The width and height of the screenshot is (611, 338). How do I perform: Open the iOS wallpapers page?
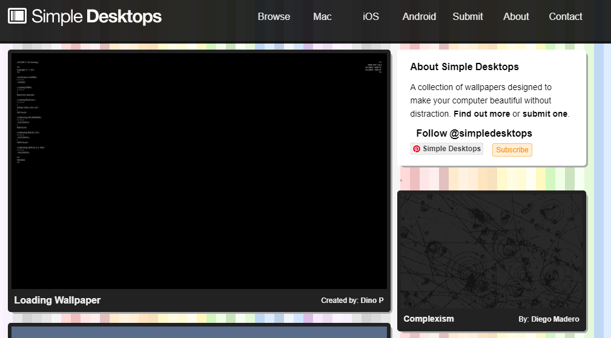(x=371, y=17)
